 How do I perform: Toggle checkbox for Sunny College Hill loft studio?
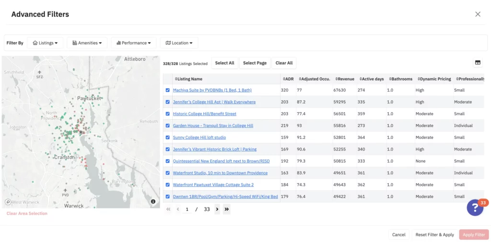coord(167,138)
